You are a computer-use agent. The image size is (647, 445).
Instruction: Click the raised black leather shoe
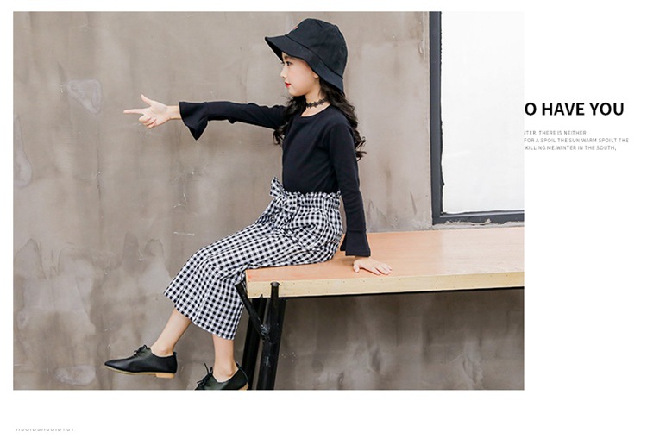(141, 361)
